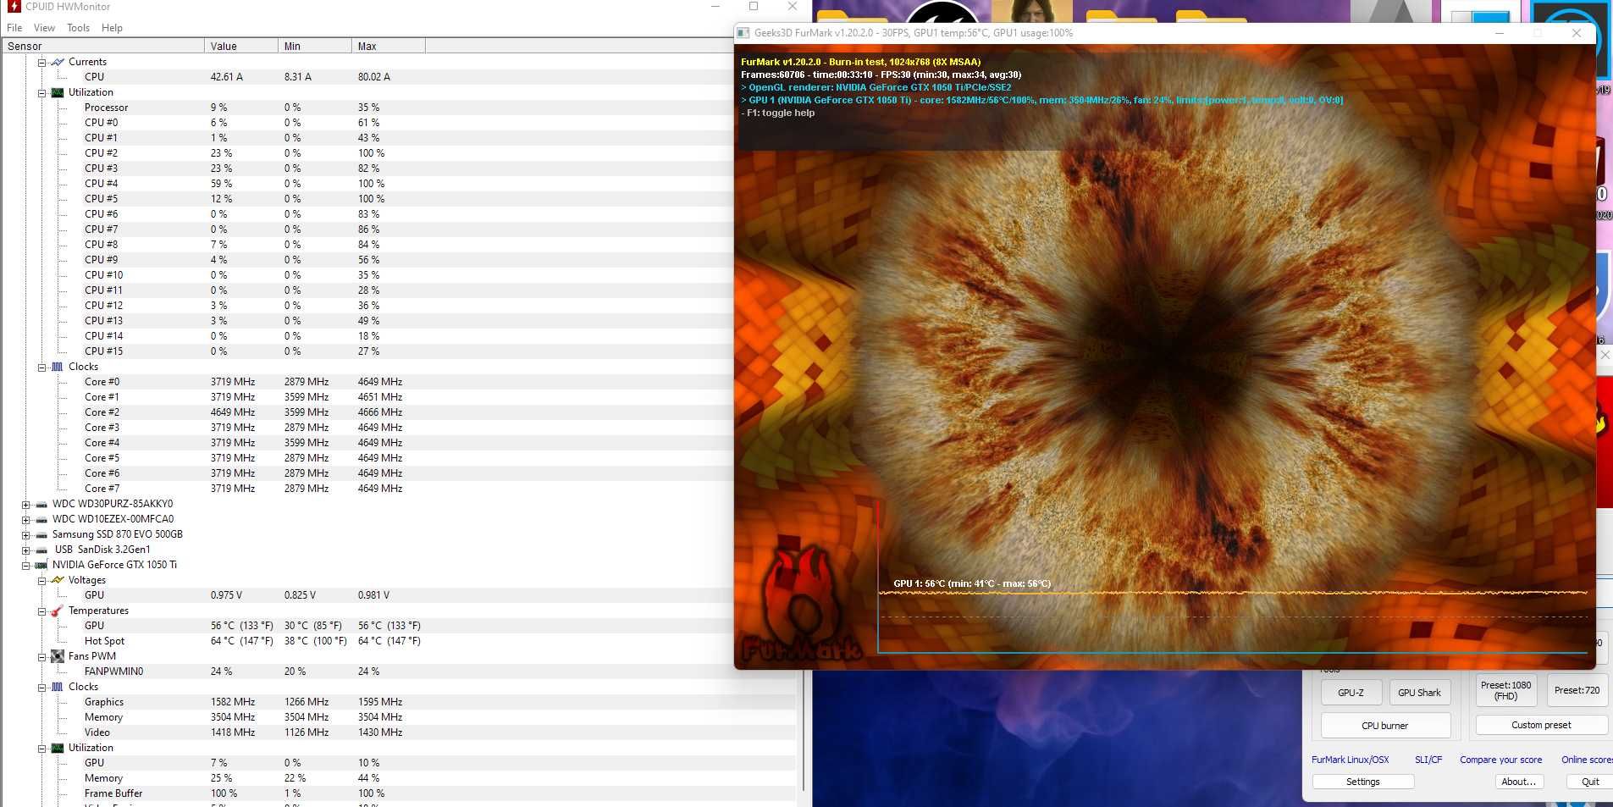The width and height of the screenshot is (1613, 807).
Task: Collapse the GPU Utilization node at bottom
Action: click(x=41, y=749)
